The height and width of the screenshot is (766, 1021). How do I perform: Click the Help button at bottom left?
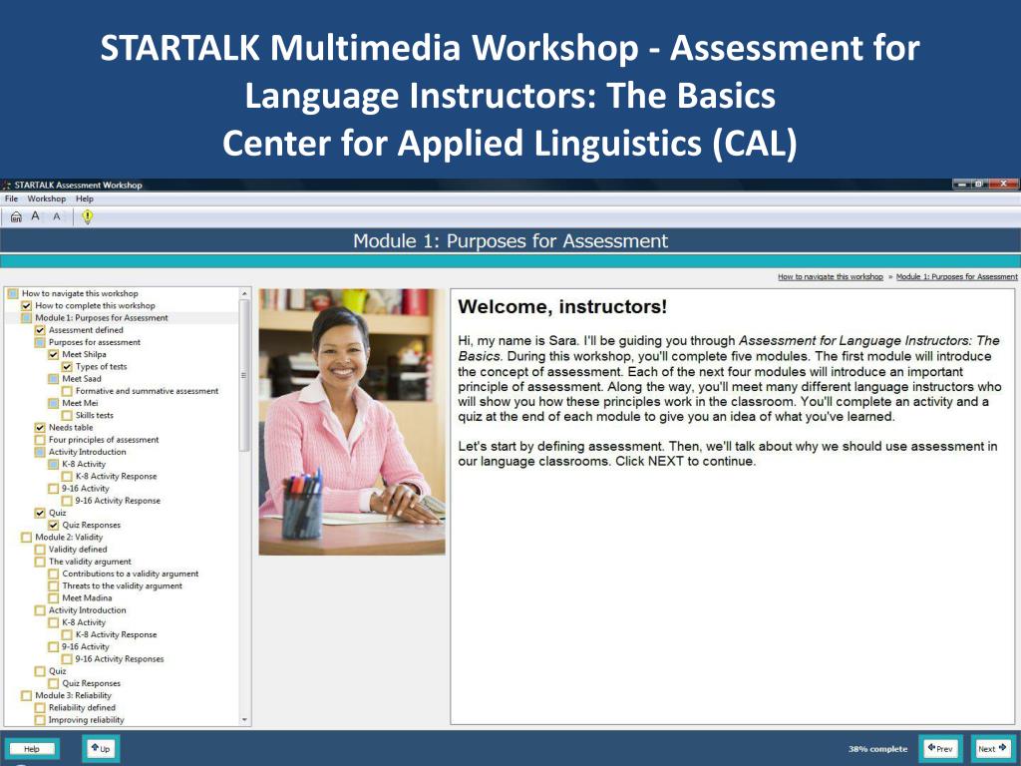[32, 749]
